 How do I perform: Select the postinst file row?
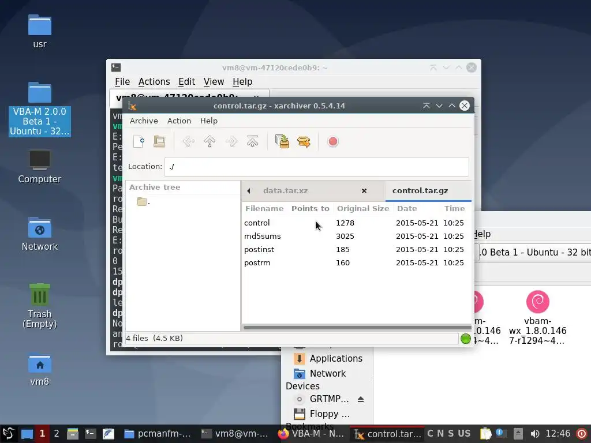[356, 249]
